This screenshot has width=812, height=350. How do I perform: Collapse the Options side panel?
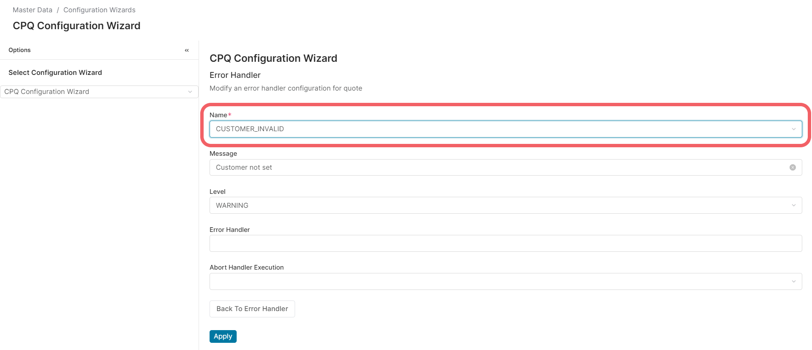click(187, 50)
